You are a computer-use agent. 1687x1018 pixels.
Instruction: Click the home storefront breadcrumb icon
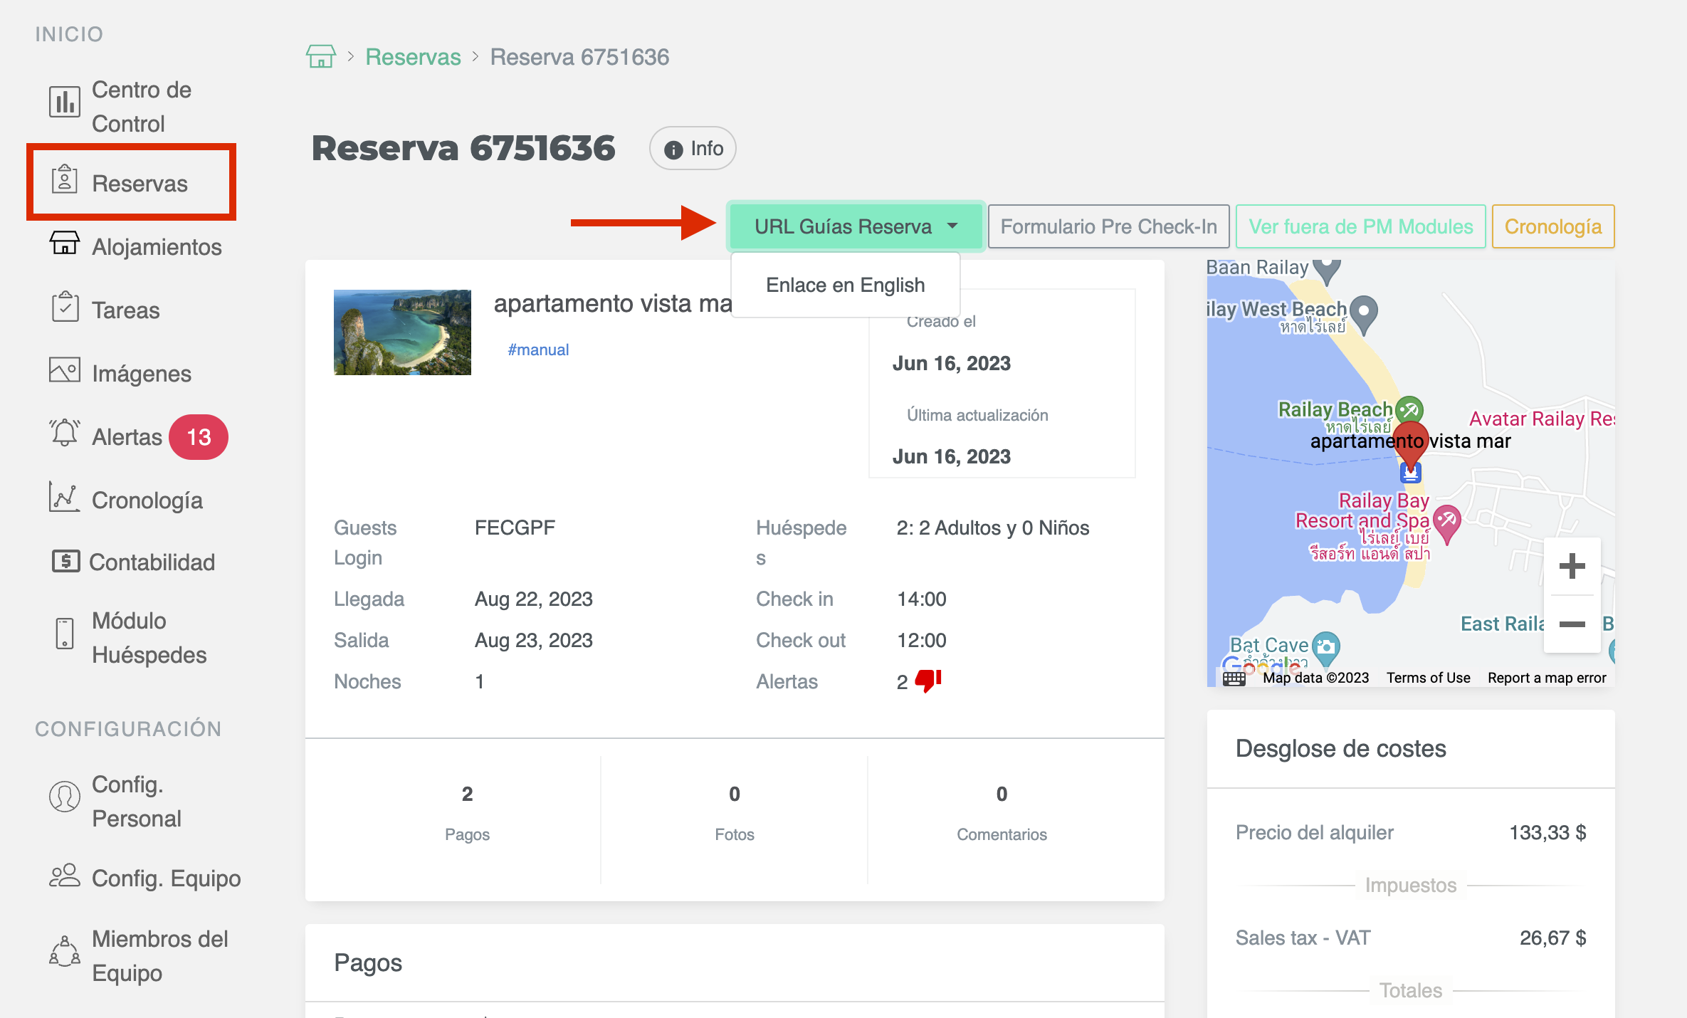pos(320,56)
